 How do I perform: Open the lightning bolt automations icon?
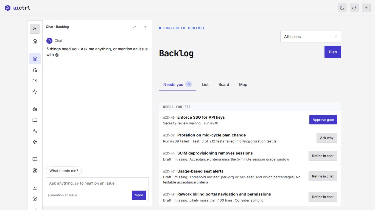point(35,142)
